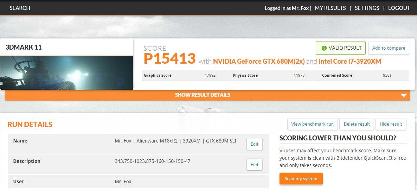This screenshot has width=417, height=190.
Task: Click the white down arrow on the orange bar
Action: point(404,95)
